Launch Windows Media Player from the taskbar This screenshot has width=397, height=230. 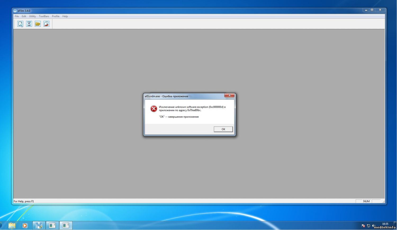click(x=25, y=226)
